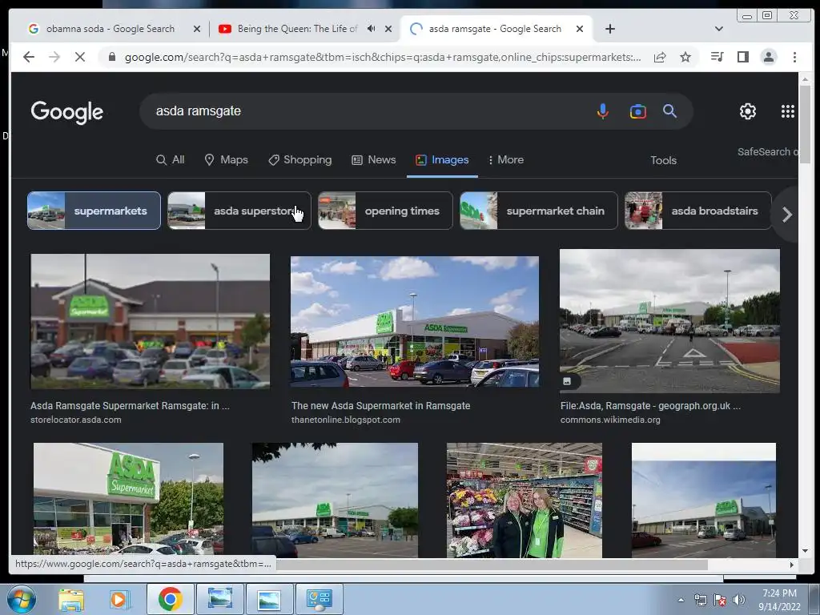Click the network icon in system tray
Screen dimensions: 820x615
pos(700,600)
